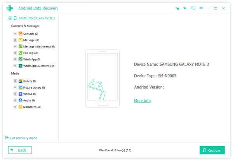Image resolution: width=233 pixels, height=161 pixels.
Task: Select Picture Library (0) category
Action: pos(34,87)
